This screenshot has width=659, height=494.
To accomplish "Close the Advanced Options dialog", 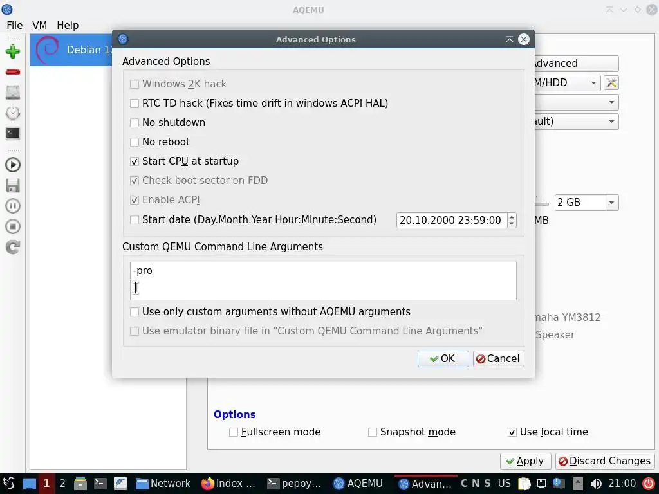I will click(524, 39).
